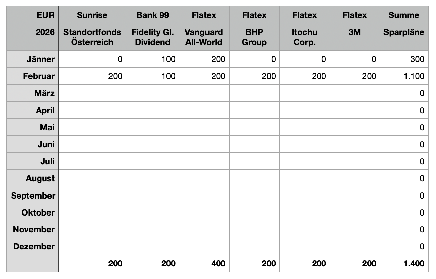
Task: Select the empty März Sunrise cell
Action: point(92,93)
